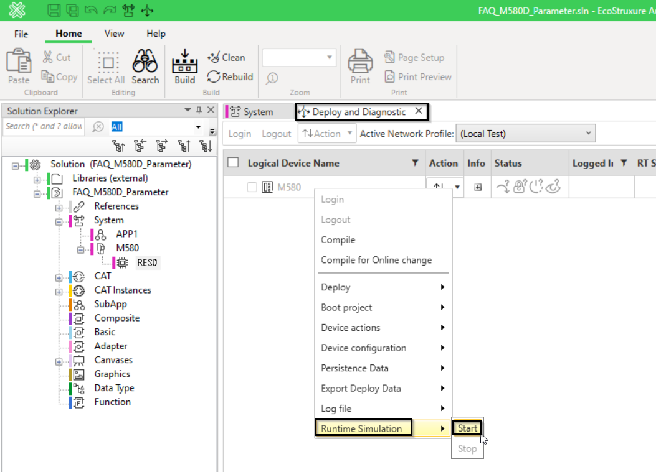Pin the Solution Explorer panel
The width and height of the screenshot is (656, 472).
(199, 110)
